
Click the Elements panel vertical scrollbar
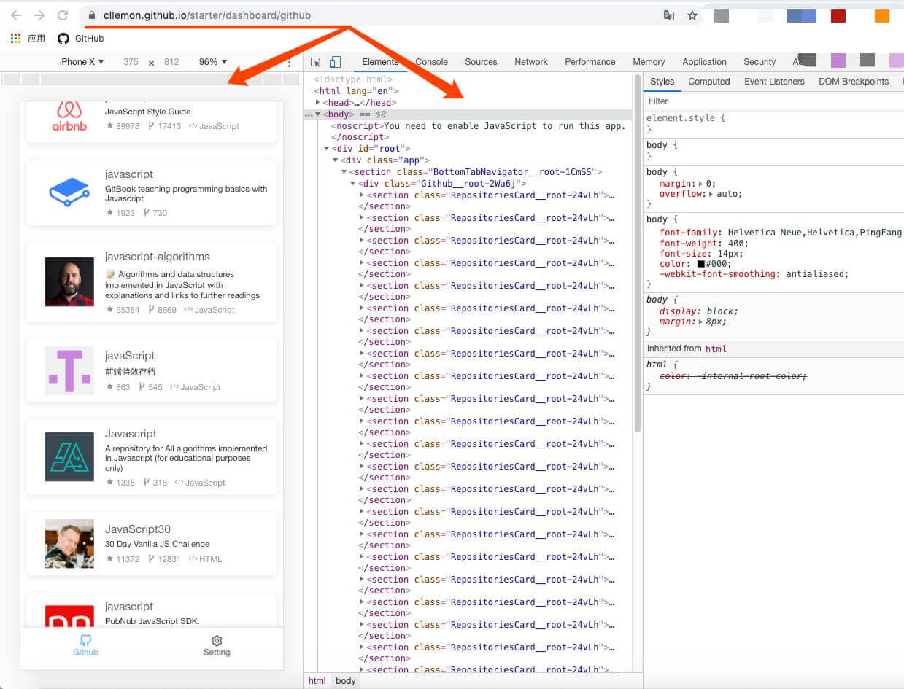638,252
